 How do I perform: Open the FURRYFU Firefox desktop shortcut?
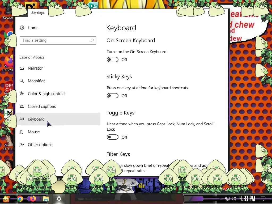pyautogui.click(x=8, y=63)
